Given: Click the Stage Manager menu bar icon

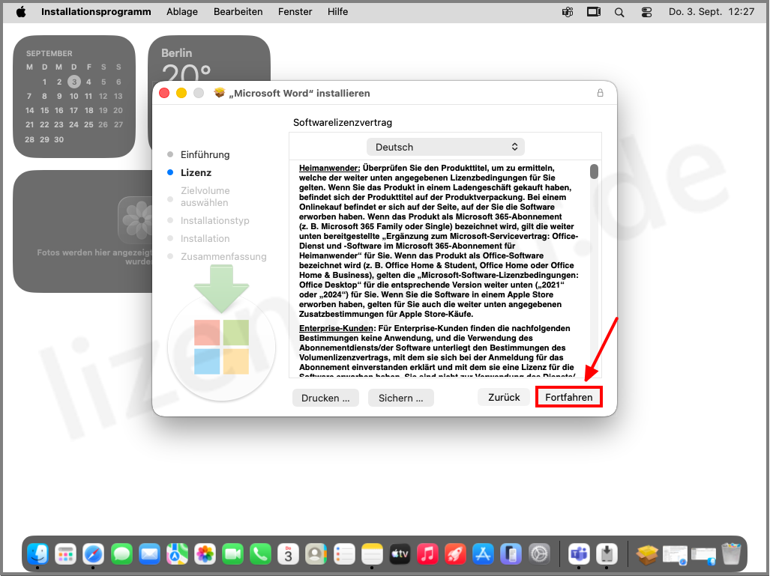Looking at the screenshot, I should pos(593,12).
